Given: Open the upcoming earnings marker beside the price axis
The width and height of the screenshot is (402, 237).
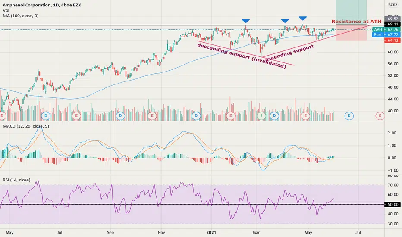Looking at the screenshot, I should (380, 116).
